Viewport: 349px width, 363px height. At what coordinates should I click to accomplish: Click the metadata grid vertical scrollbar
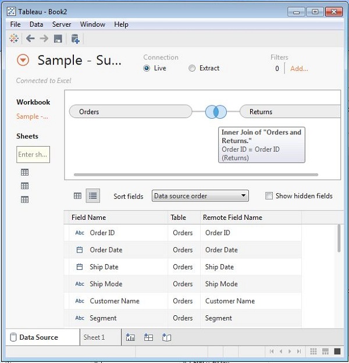tap(339, 239)
